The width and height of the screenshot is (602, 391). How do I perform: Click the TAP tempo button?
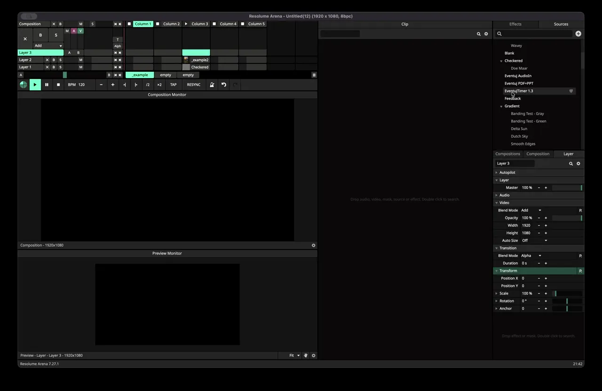click(173, 85)
